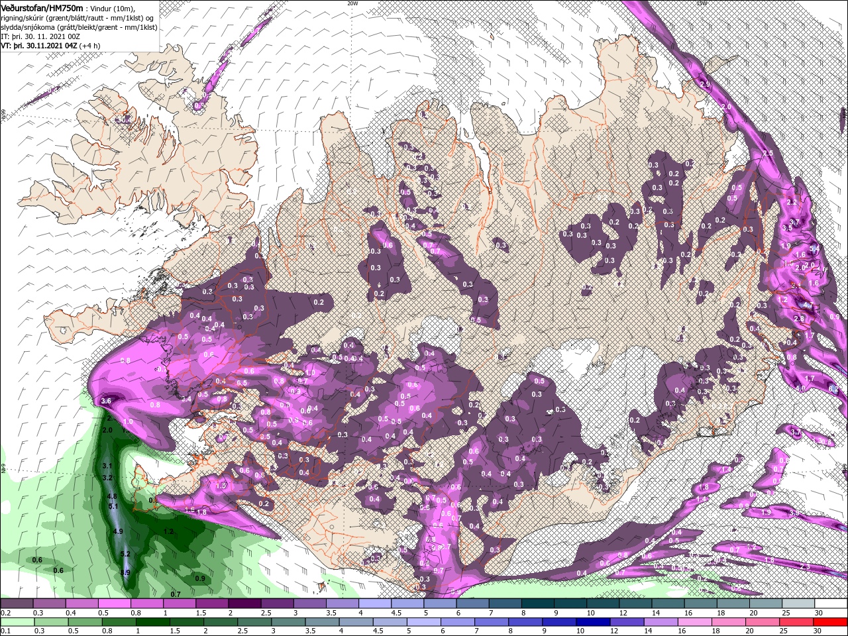Click the bright pink 0.5 swatch, upper legend row
This screenshot has width=848, height=636.
tap(114, 604)
